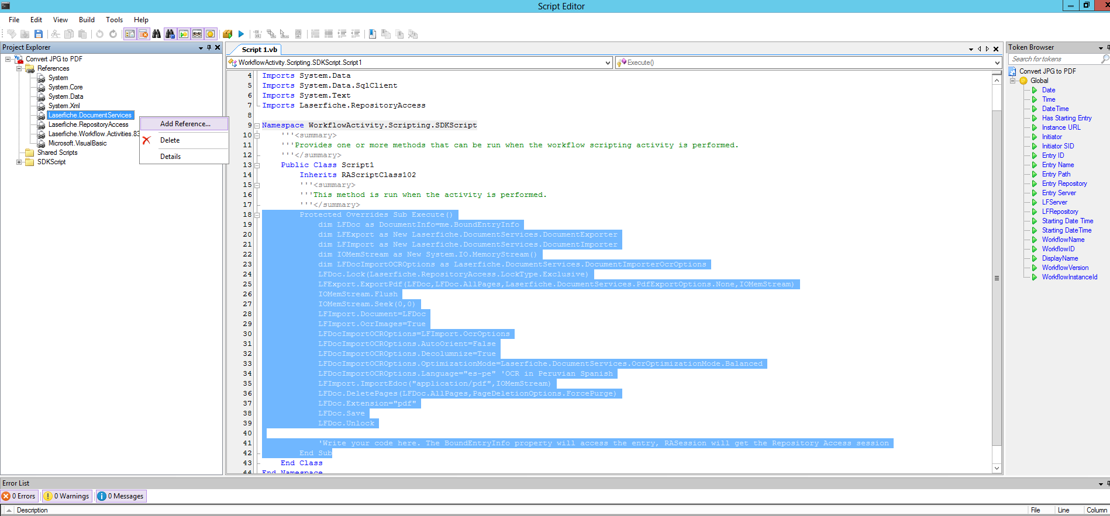The height and width of the screenshot is (516, 1110).
Task: Click the 0 Warnings filter button
Action: coord(67,496)
